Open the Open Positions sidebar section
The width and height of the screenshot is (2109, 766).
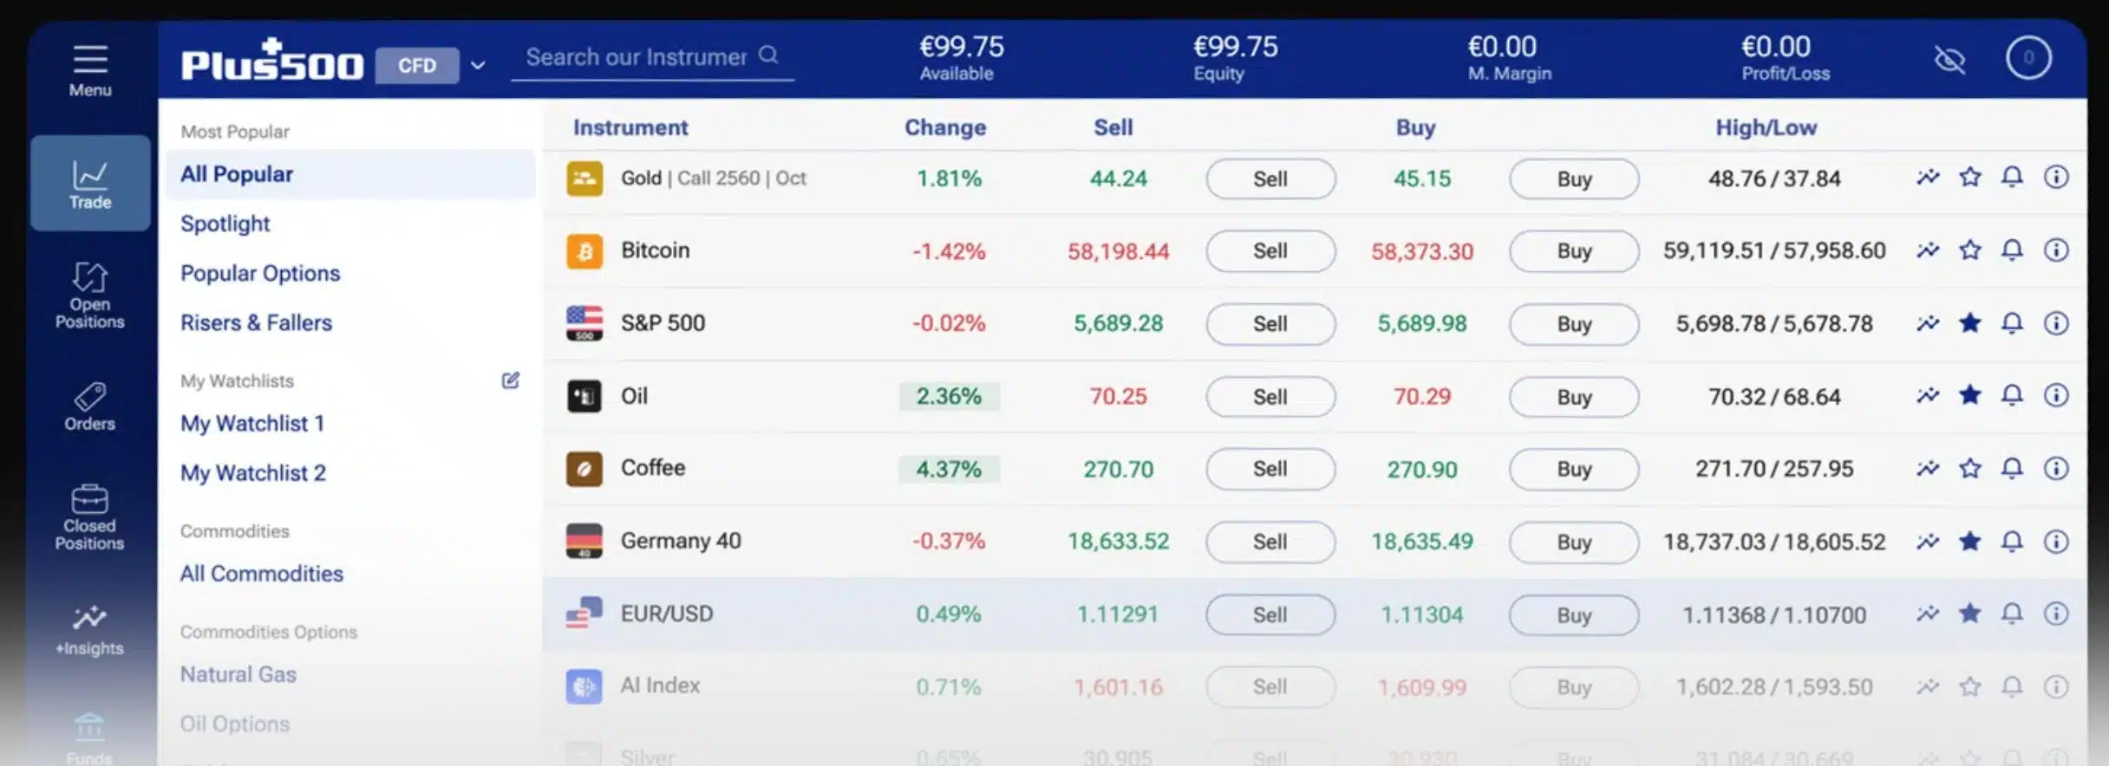(90, 295)
